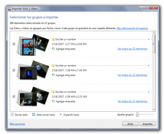Uncheck the 1/18/2007 7:28 PM group checkbox
The image size is (164, 134).
[14, 70]
